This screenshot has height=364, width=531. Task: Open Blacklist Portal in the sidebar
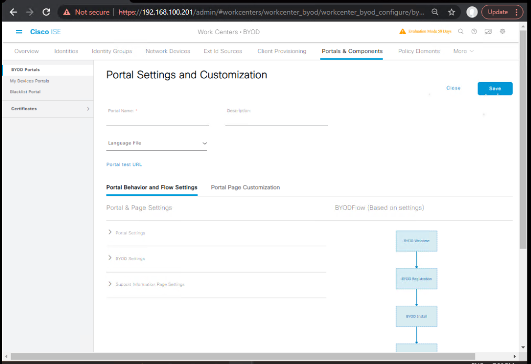(x=25, y=92)
